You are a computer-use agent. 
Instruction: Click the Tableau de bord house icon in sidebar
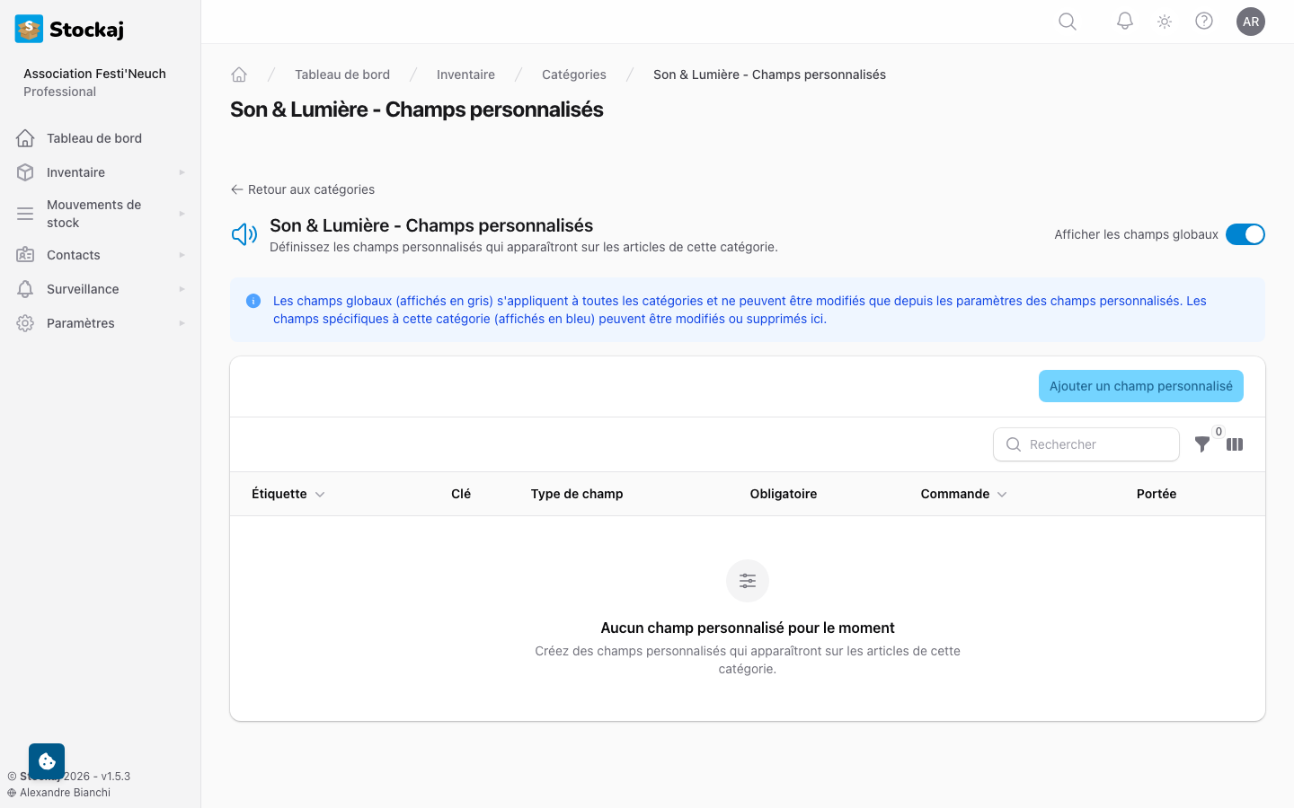tap(25, 138)
